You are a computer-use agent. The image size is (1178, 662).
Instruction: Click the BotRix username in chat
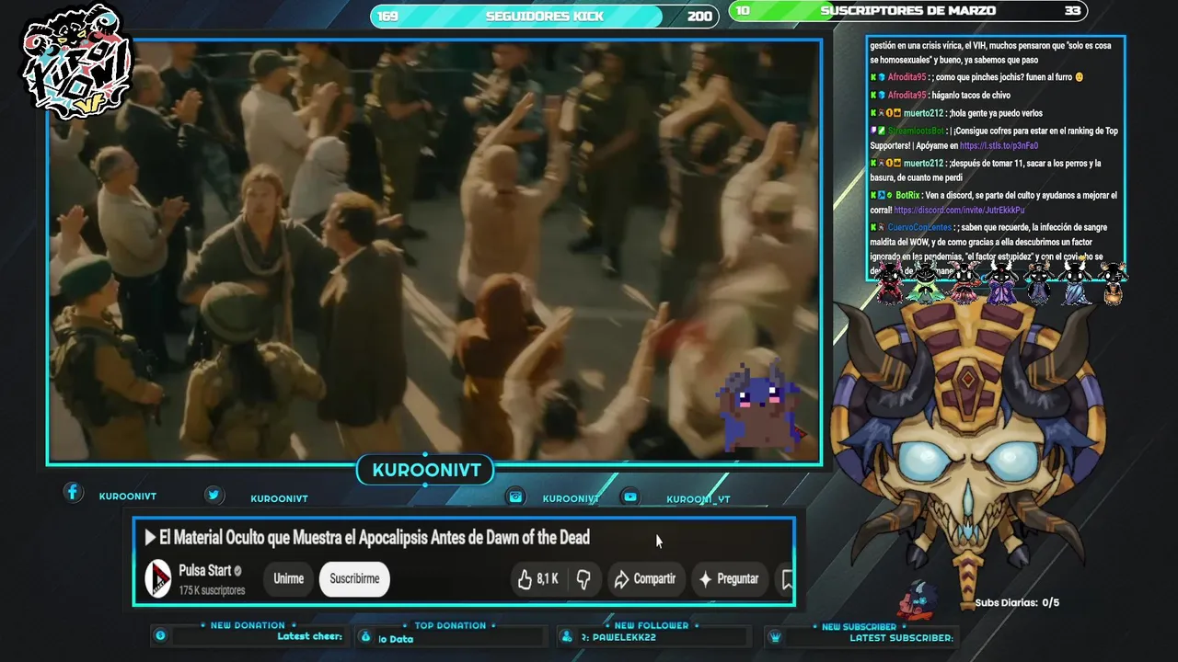pyautogui.click(x=907, y=196)
